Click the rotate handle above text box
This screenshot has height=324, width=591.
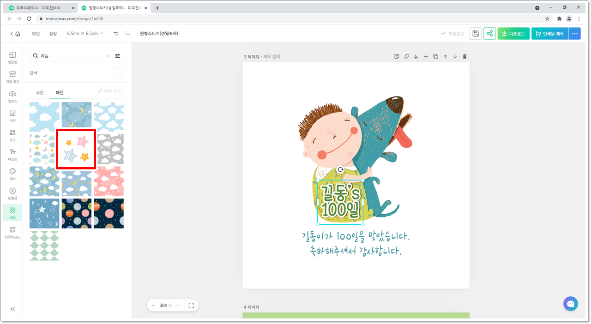[340, 170]
